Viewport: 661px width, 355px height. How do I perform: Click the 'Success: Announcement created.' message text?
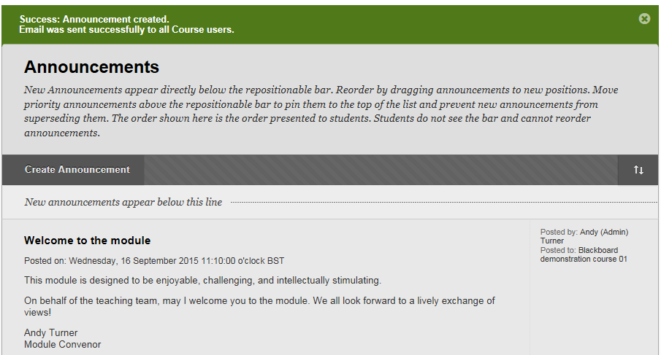tap(94, 19)
